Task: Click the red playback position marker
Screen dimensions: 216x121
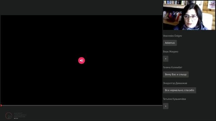Action: (x=1, y=105)
